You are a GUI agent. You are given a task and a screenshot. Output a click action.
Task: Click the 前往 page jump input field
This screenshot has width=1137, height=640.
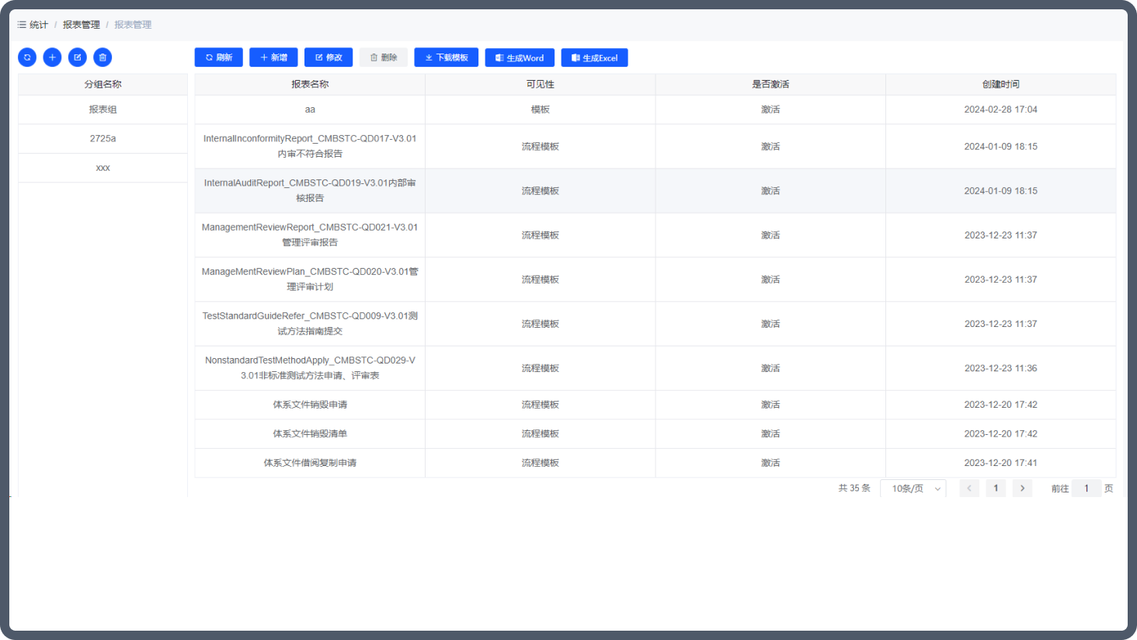click(x=1087, y=489)
